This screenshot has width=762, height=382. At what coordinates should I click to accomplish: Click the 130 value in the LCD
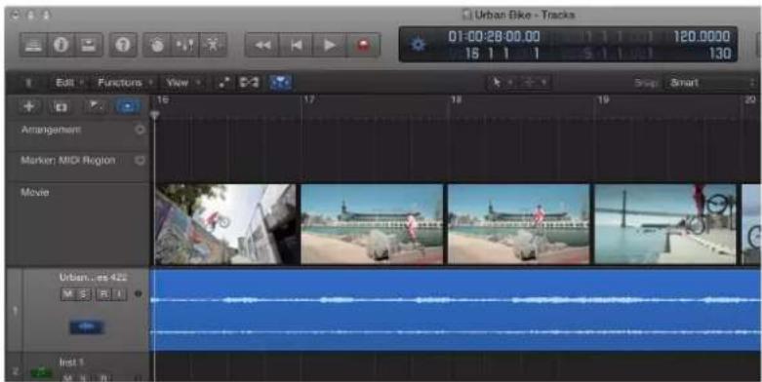tap(720, 54)
